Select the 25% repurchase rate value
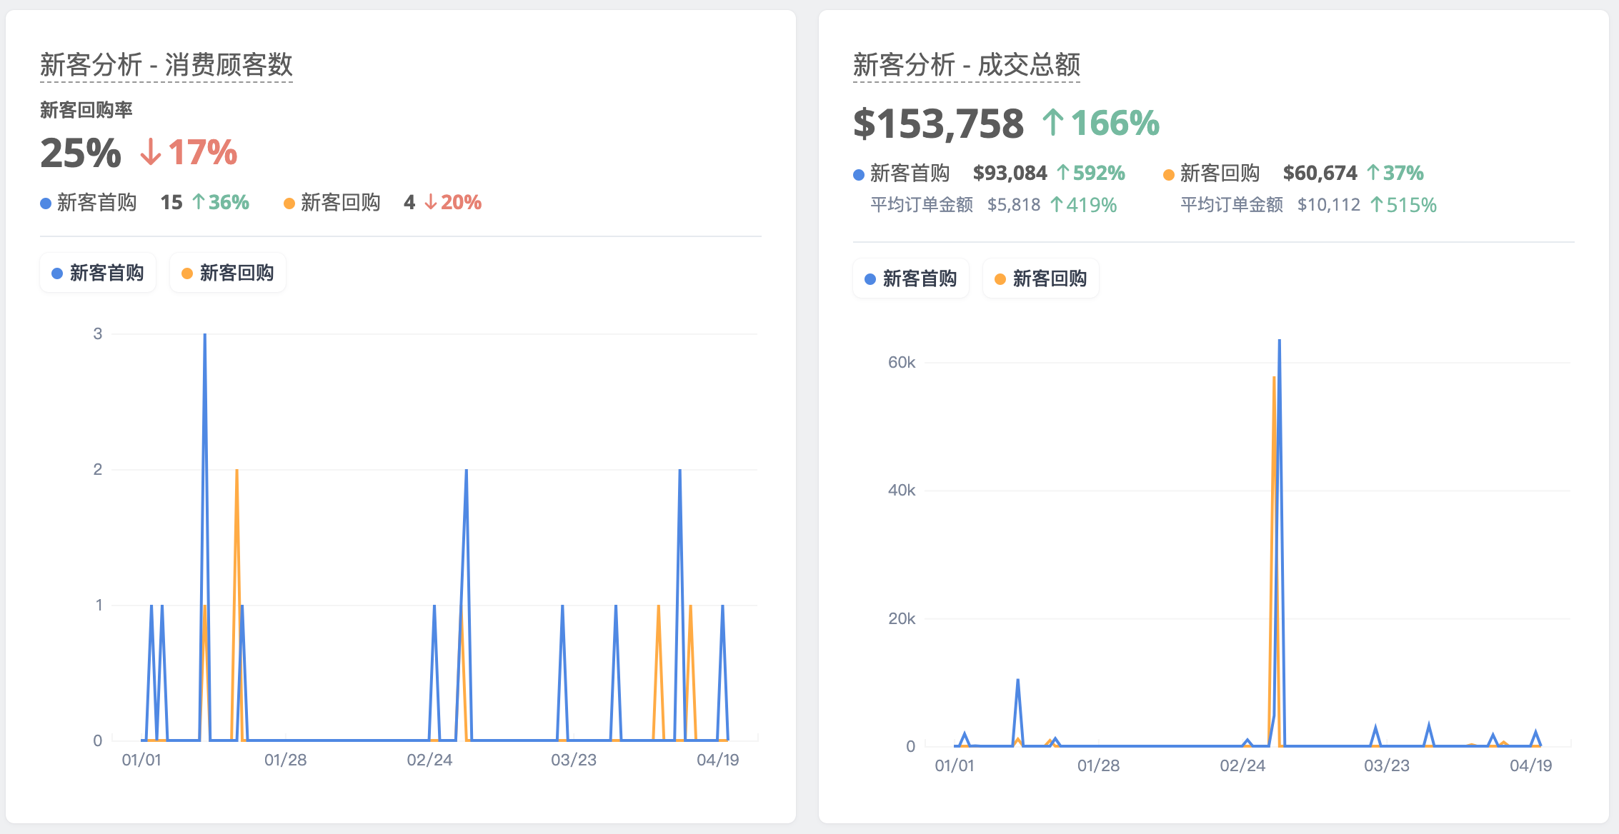This screenshot has height=834, width=1619. [81, 153]
